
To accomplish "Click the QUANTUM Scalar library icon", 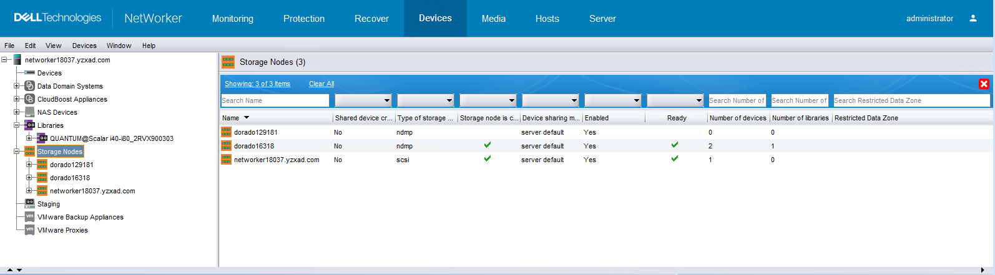I will [42, 138].
